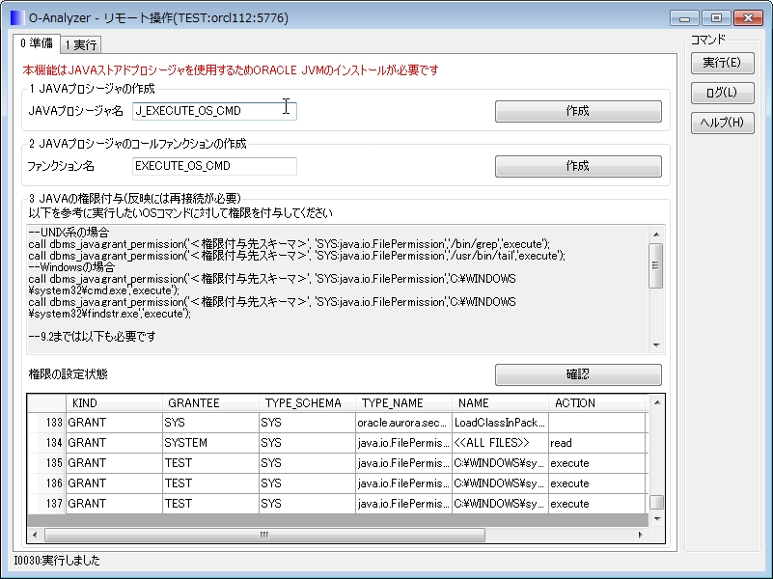Click 作成 next to JAVAプロシージャ名
Screen dimensions: 773x579
(x=578, y=111)
